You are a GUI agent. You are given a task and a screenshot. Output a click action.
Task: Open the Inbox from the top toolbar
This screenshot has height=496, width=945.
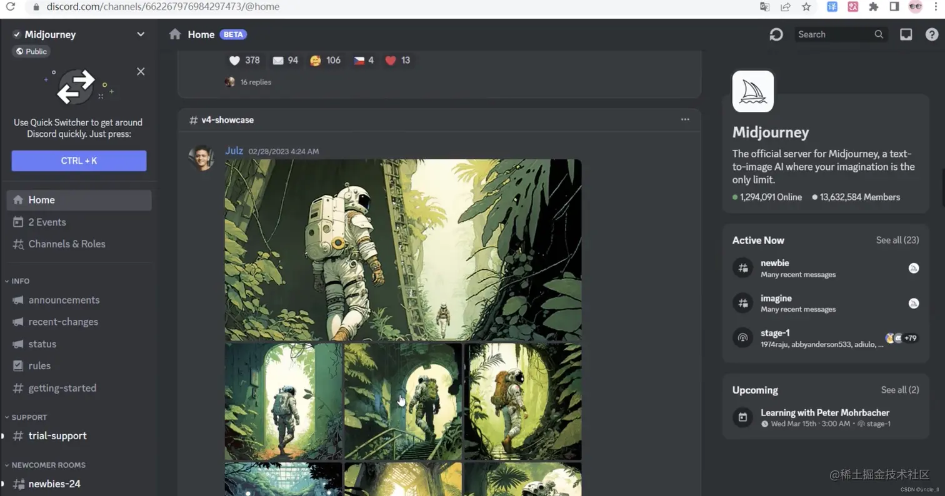906,34
